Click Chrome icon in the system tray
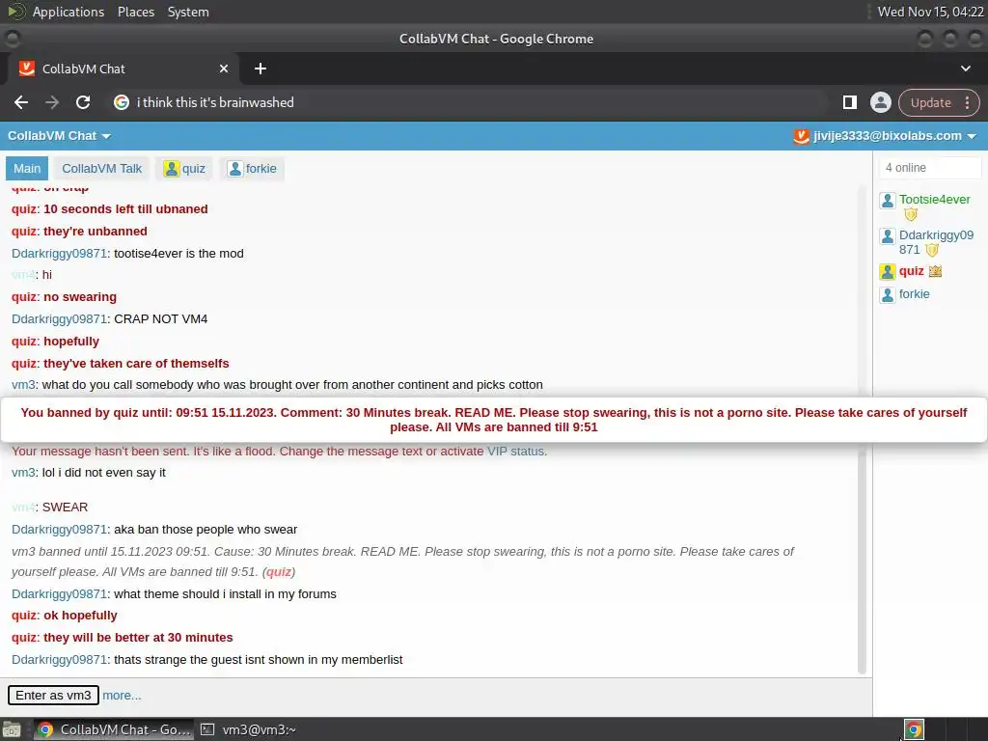The image size is (988, 741). pyautogui.click(x=914, y=729)
